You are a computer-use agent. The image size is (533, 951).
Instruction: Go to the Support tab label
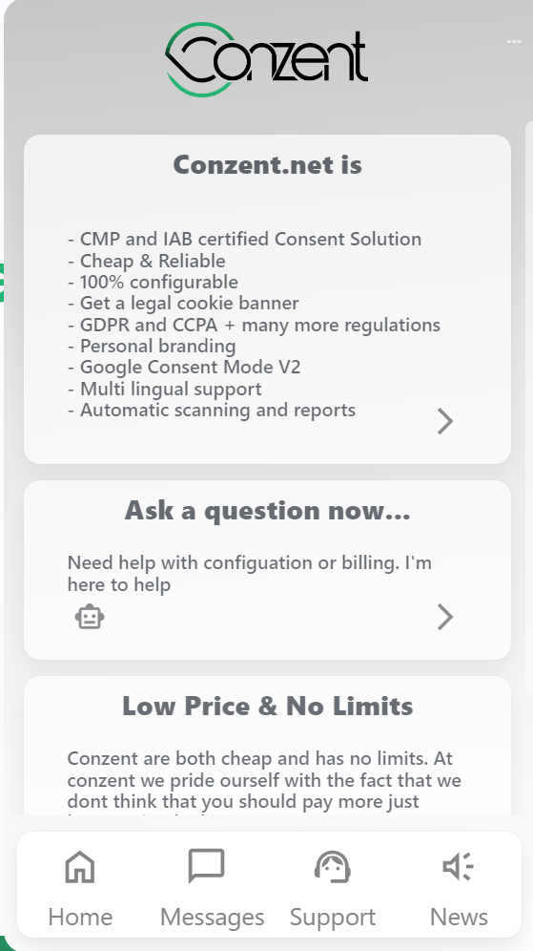[x=333, y=918]
